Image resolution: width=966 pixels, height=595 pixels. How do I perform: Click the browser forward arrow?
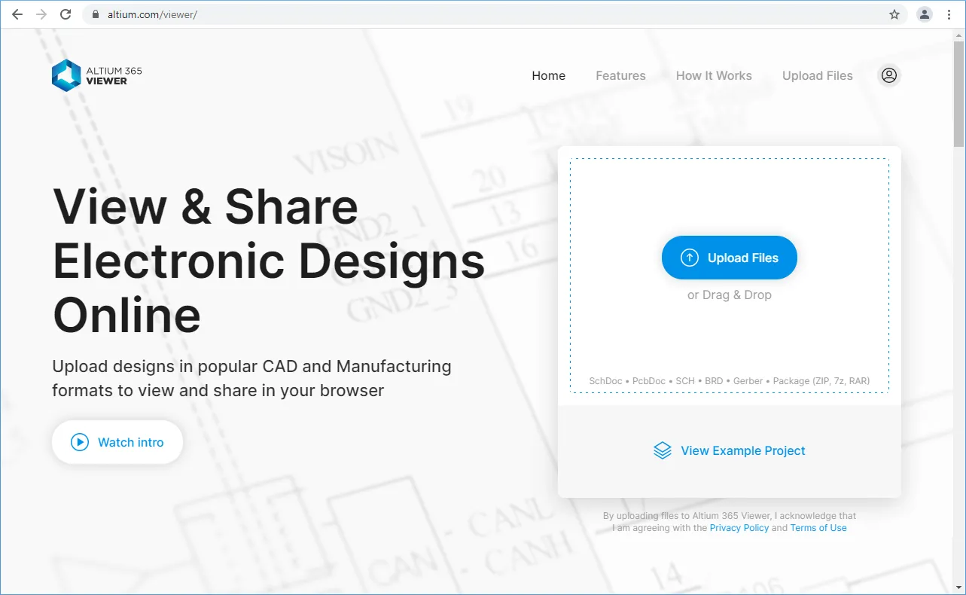[41, 14]
